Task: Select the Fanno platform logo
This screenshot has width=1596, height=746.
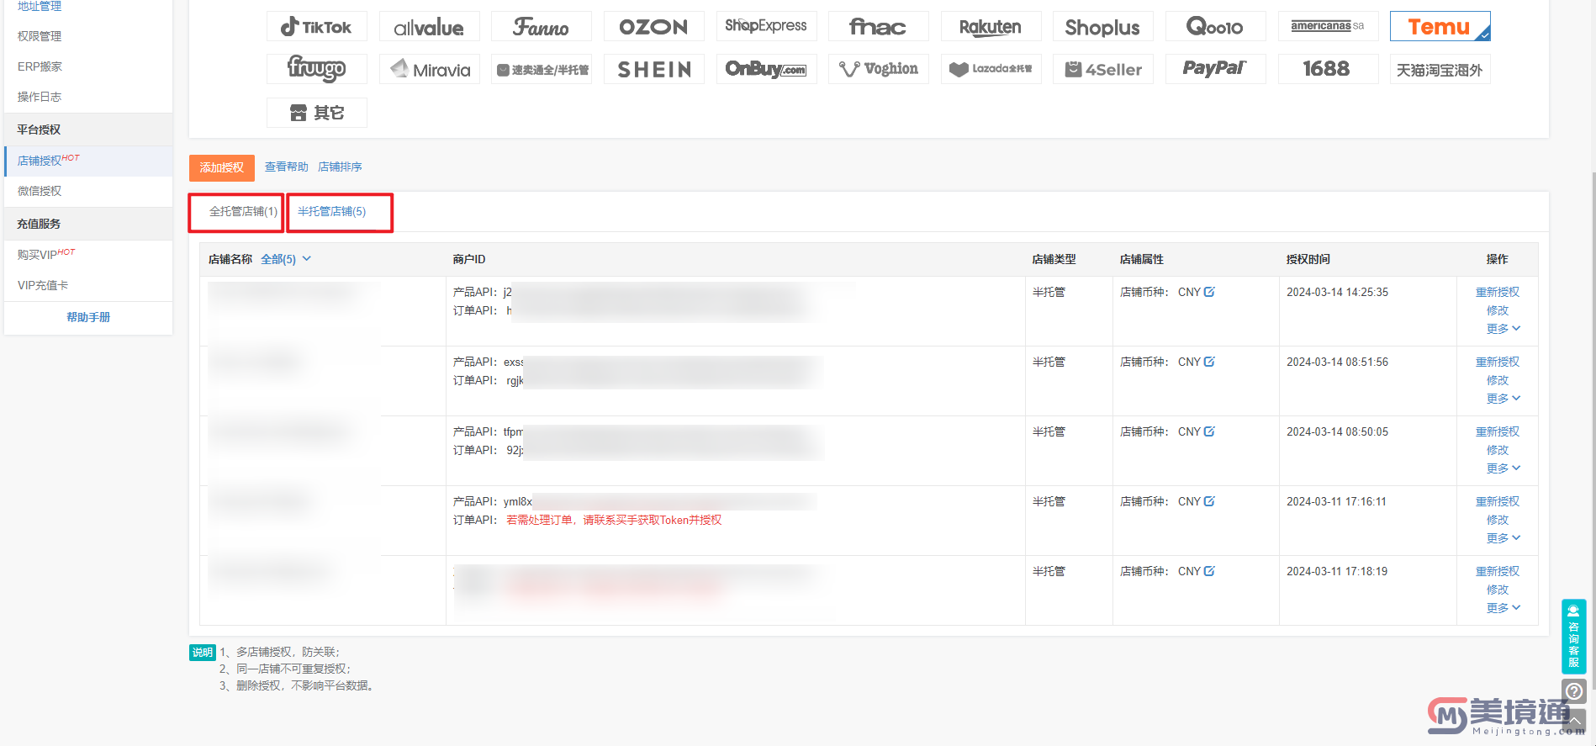Action: [x=542, y=27]
